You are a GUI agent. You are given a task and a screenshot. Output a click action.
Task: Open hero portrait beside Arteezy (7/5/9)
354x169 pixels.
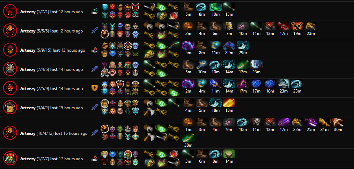click(10, 88)
